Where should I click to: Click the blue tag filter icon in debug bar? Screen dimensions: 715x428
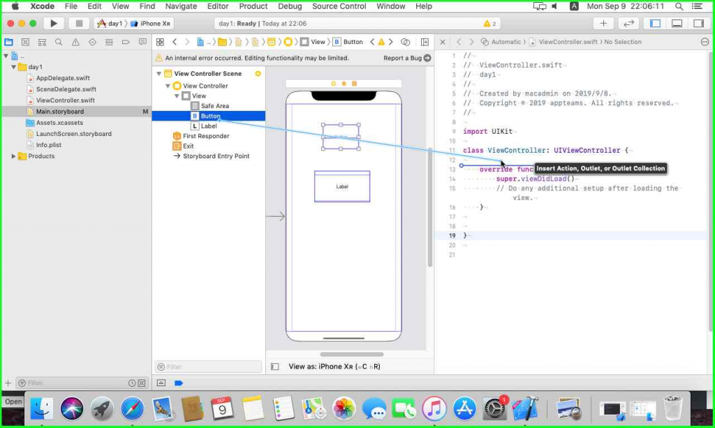(x=179, y=383)
